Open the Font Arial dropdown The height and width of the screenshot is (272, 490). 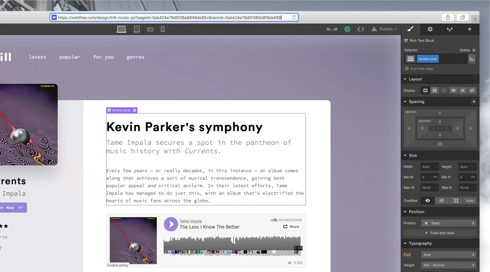click(x=449, y=255)
